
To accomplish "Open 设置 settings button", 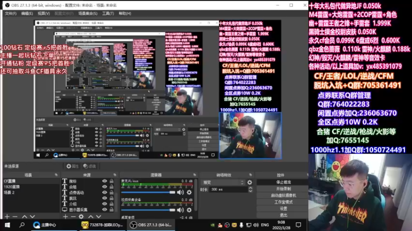I will click(283, 208).
